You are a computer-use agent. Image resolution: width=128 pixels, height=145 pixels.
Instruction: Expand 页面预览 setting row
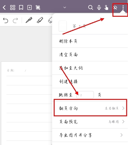90,122
